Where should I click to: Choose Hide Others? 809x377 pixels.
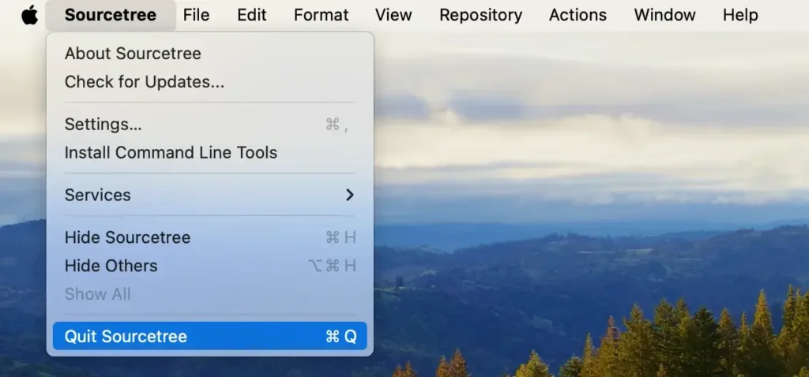pos(209,266)
